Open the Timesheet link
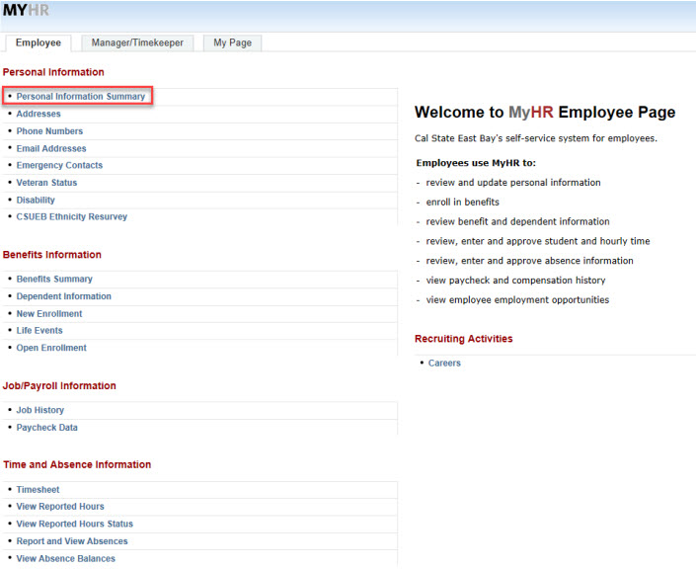This screenshot has height=569, width=696. click(x=38, y=490)
